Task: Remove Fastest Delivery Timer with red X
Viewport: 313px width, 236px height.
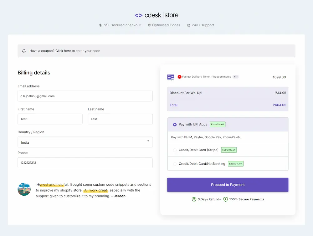Action: [x=179, y=77]
